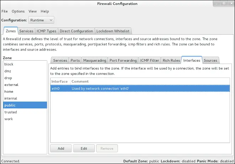
Task: Close the Firewall Configuration window
Action: (231, 4)
